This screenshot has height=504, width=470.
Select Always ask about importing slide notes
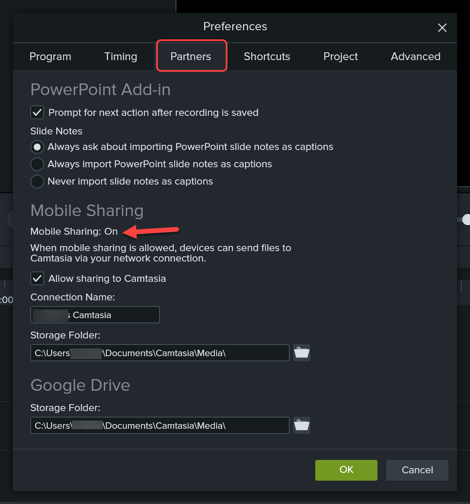[37, 147]
